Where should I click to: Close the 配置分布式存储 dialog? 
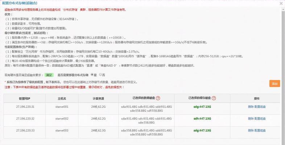[x=281, y=3]
